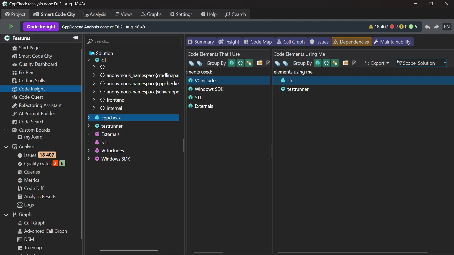Open the Code Map tab
The image size is (454, 255).
[258, 42]
